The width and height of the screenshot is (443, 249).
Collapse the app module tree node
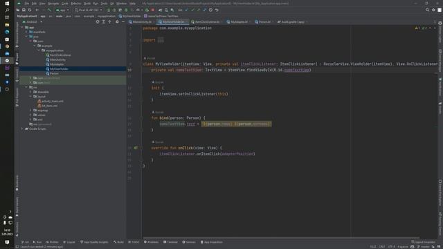click(x=22, y=28)
